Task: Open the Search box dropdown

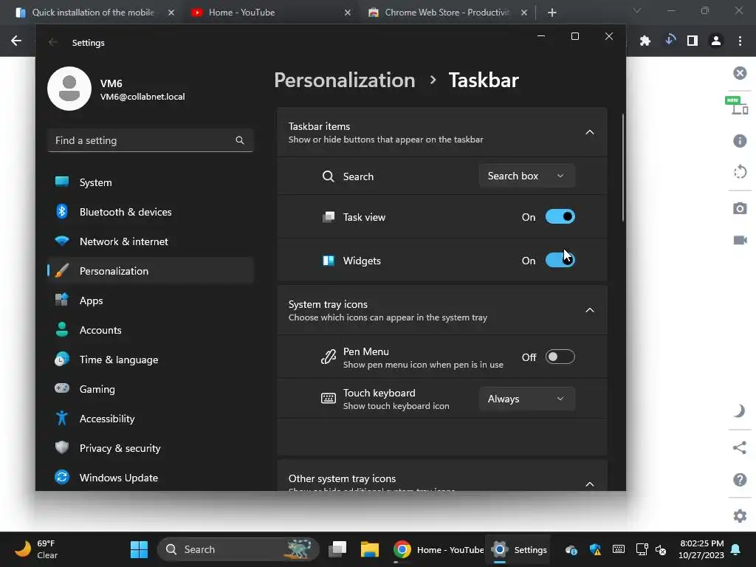Action: tap(526, 176)
